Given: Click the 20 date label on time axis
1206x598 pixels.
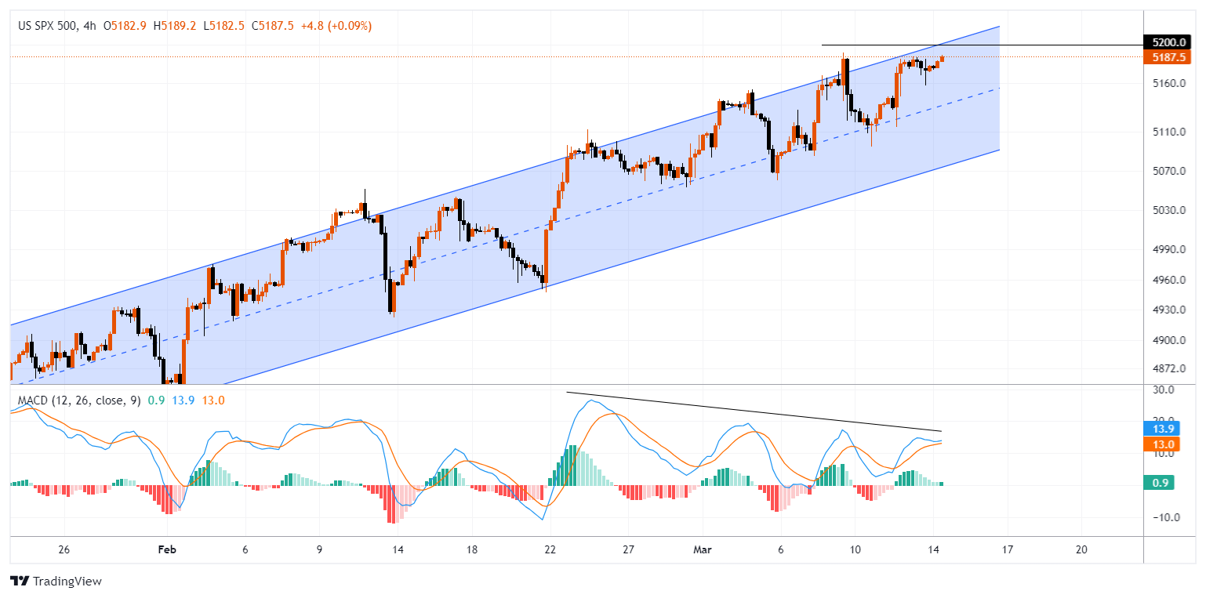Looking at the screenshot, I should (x=1081, y=549).
